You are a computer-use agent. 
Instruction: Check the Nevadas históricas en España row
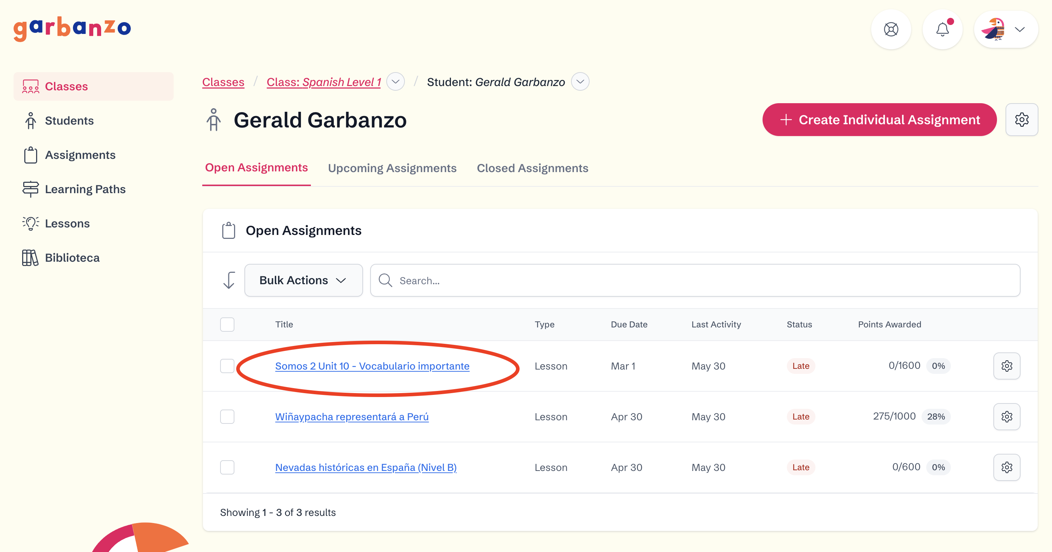pos(227,467)
